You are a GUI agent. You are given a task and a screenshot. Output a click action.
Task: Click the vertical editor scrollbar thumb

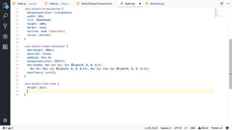click(231, 64)
